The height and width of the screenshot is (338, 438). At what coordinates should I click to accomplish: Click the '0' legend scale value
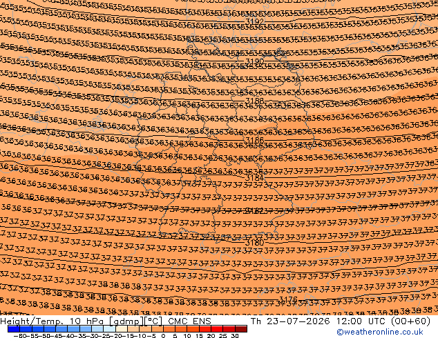164,335
